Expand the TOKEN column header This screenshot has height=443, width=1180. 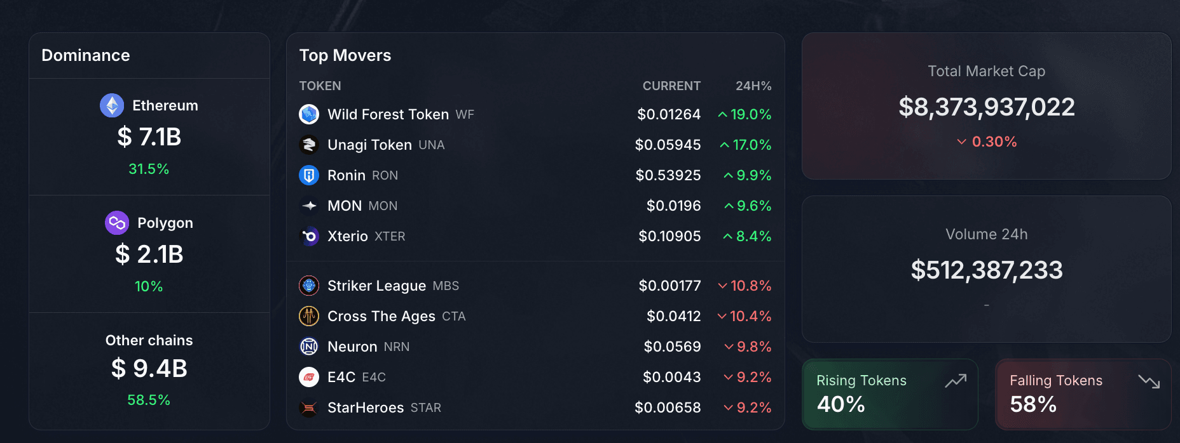[320, 86]
